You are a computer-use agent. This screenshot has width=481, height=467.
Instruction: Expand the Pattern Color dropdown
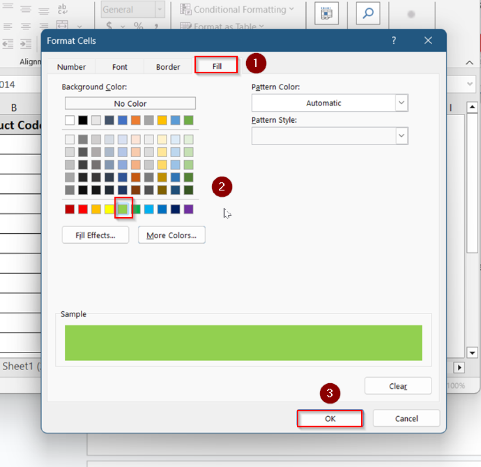click(x=401, y=103)
